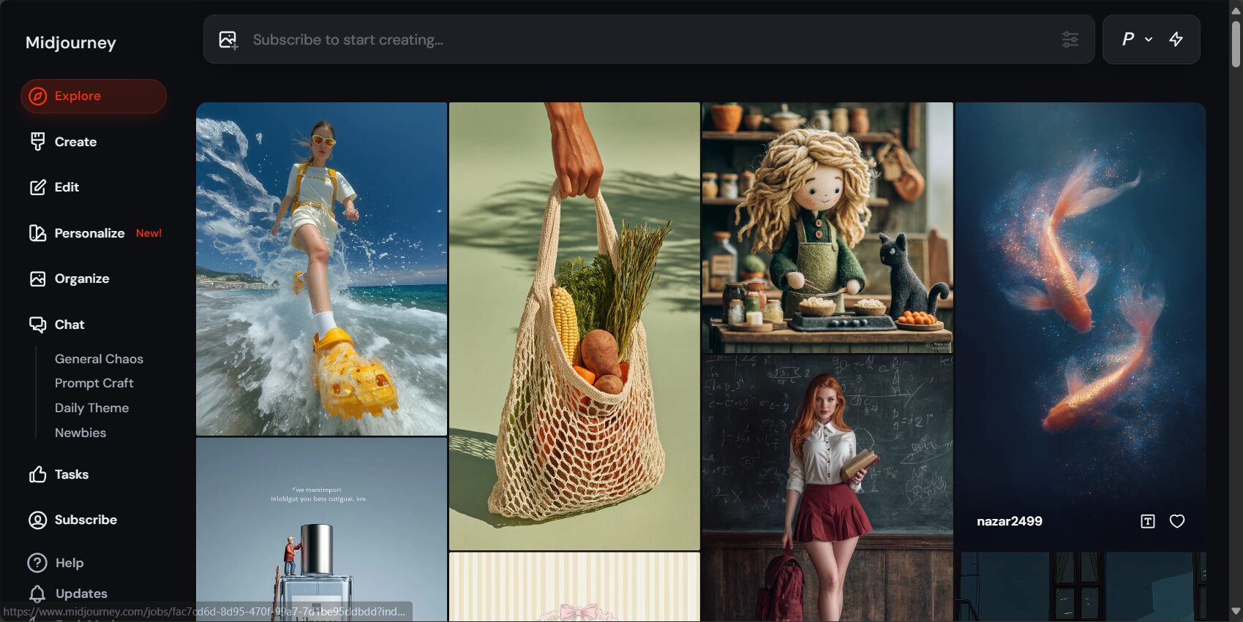Click the Explore compass icon

[x=37, y=96]
